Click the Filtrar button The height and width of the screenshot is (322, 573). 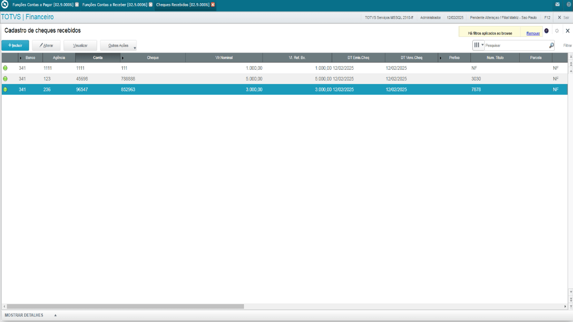tap(568, 46)
